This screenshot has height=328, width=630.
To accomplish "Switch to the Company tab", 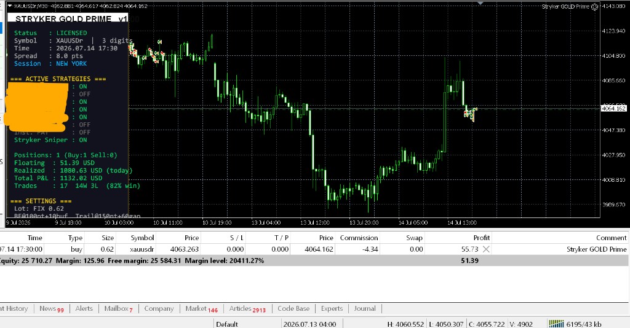I will click(x=159, y=308).
